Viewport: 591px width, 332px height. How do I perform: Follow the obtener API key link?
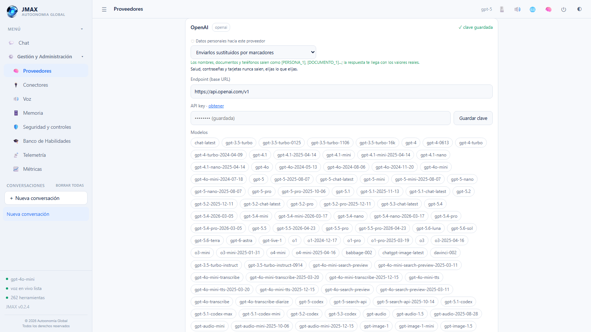tap(216, 106)
